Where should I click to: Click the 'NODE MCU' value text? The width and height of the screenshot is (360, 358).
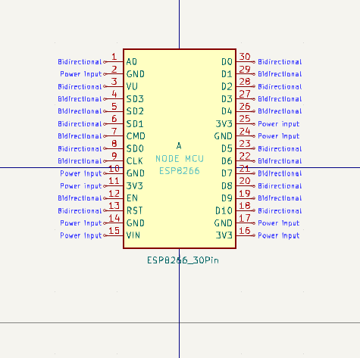tap(180, 159)
